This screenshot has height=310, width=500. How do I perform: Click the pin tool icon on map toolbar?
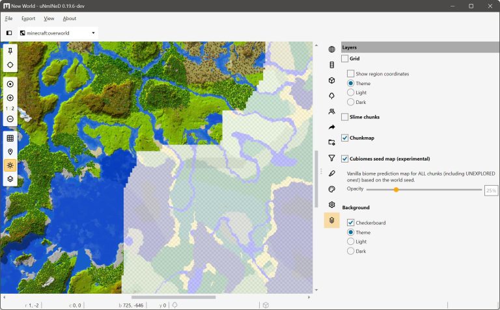tap(10, 51)
